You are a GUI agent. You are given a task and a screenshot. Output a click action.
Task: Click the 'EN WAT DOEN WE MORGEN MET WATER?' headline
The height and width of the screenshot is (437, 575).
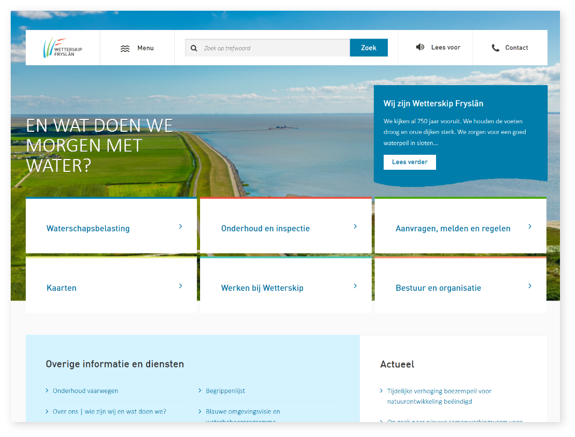coord(99,146)
